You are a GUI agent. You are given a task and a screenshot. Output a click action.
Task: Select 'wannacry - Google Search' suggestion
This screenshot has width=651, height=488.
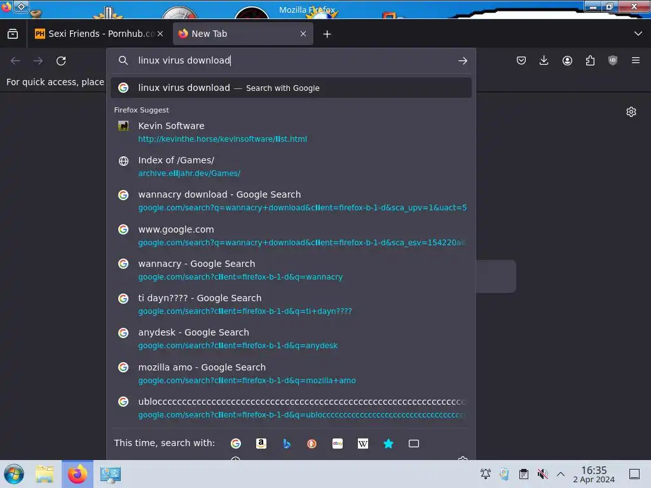pos(291,270)
